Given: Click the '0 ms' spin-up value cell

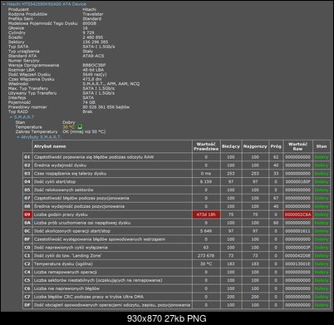Looking at the screenshot, I should (206, 174).
